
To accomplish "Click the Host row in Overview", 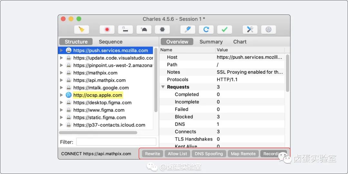I will (x=222, y=57).
